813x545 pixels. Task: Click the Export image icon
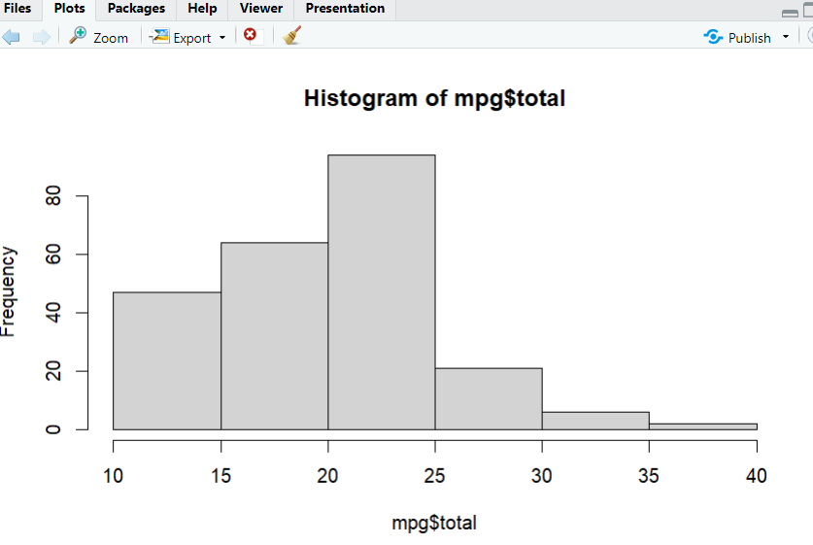(159, 36)
